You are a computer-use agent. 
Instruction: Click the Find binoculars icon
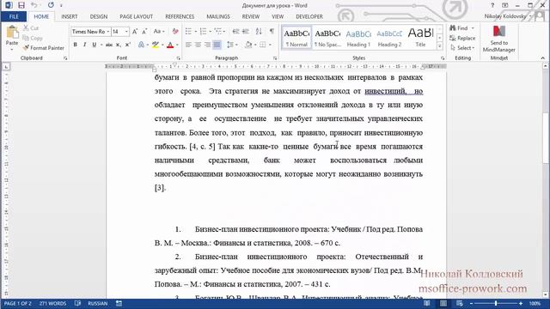[x=453, y=27]
